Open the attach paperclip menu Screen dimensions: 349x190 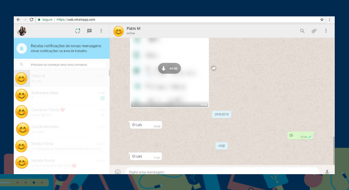(x=314, y=31)
